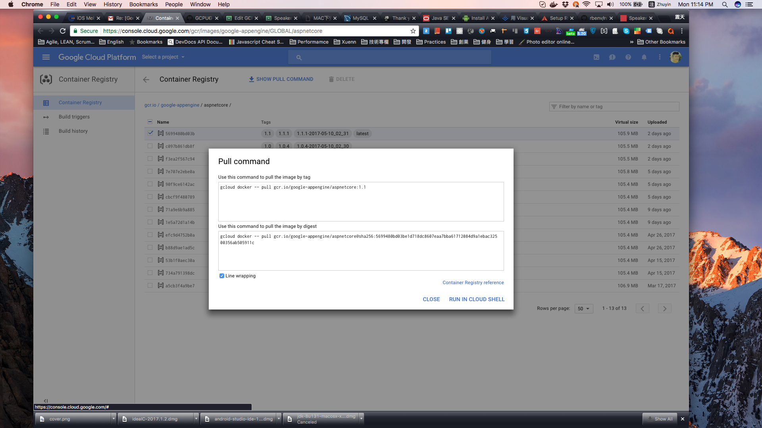This screenshot has width=762, height=428.
Task: Open the Bookmarks menu in menu bar
Action: (143, 4)
